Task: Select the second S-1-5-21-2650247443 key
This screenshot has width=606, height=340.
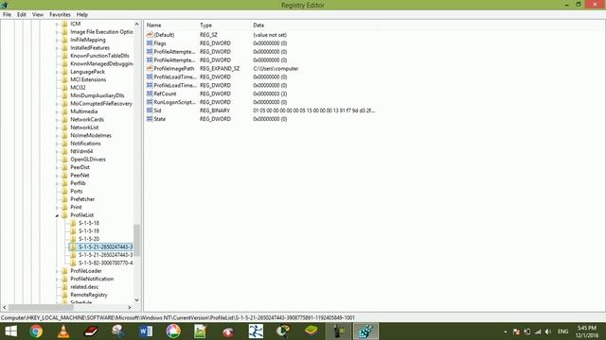Action: [x=105, y=255]
